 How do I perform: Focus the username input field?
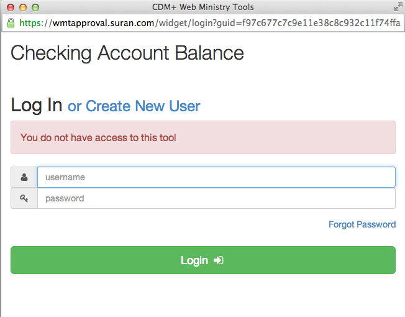click(216, 177)
